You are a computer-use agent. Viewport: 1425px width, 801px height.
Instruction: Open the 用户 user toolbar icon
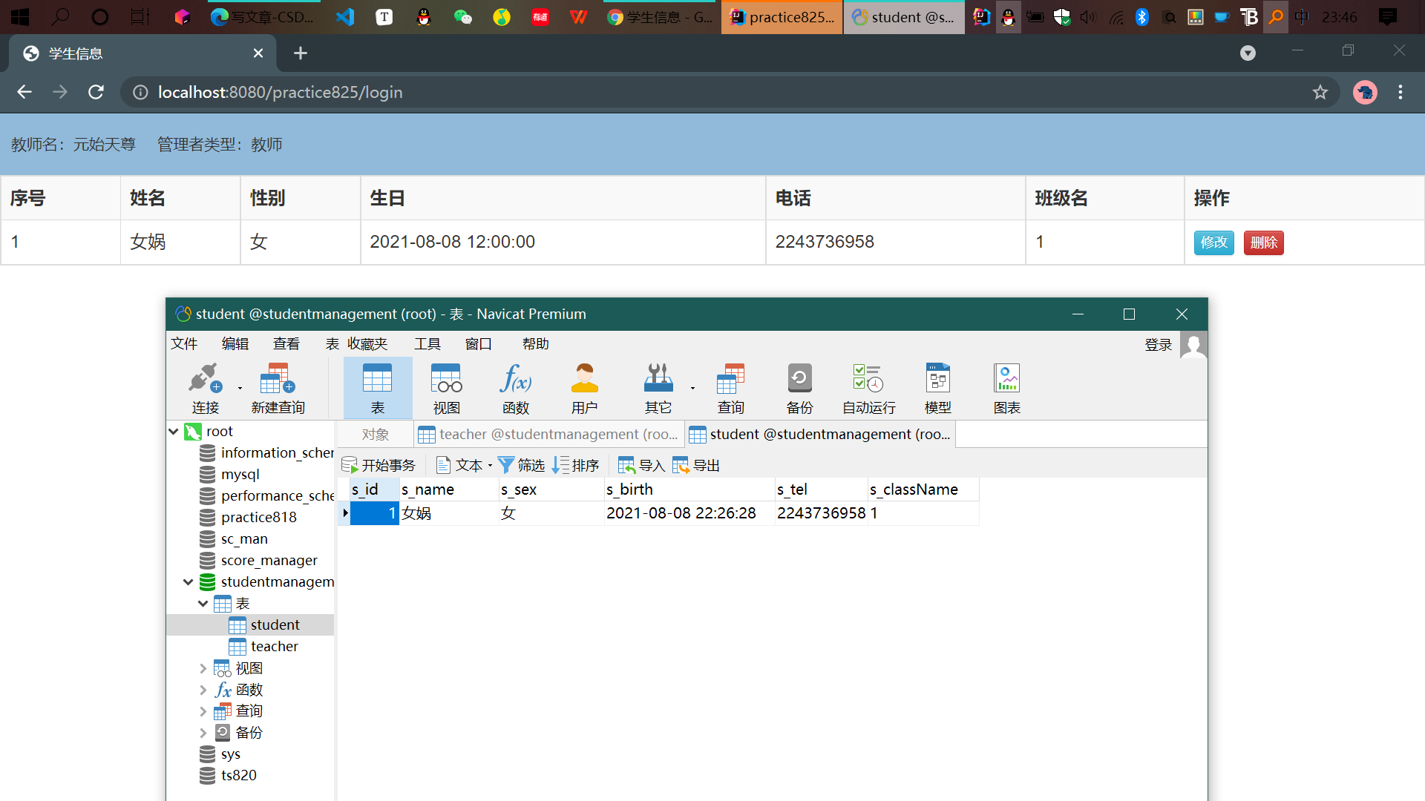[584, 388]
